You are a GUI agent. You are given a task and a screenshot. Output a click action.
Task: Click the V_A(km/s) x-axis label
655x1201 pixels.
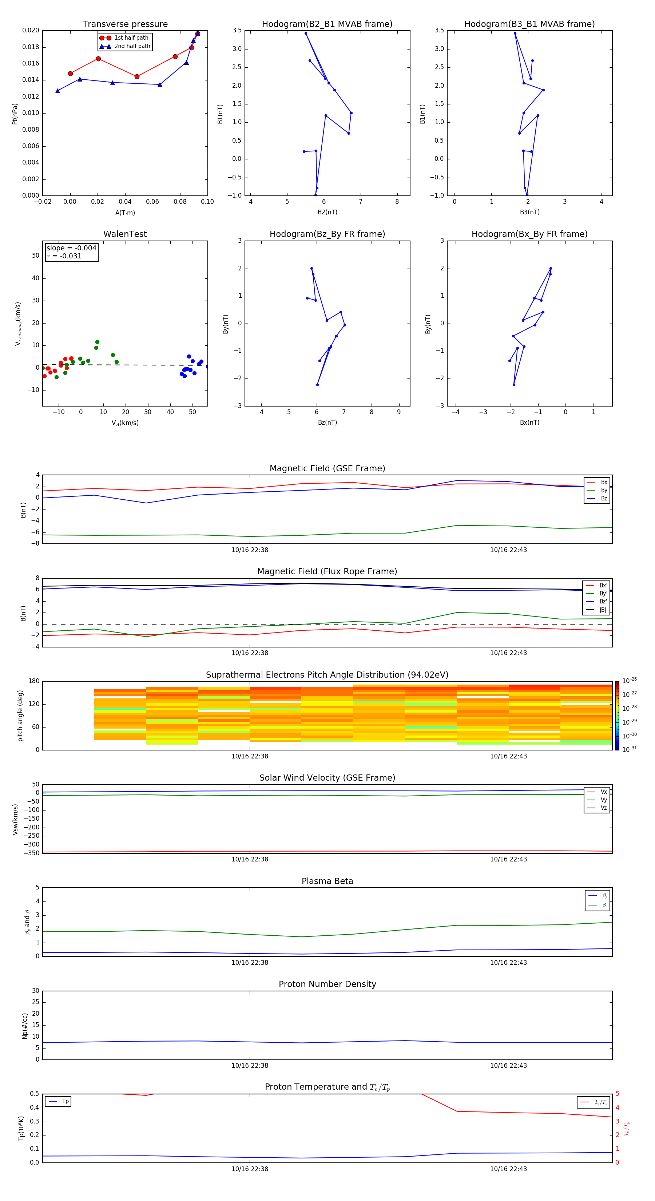coord(125,423)
